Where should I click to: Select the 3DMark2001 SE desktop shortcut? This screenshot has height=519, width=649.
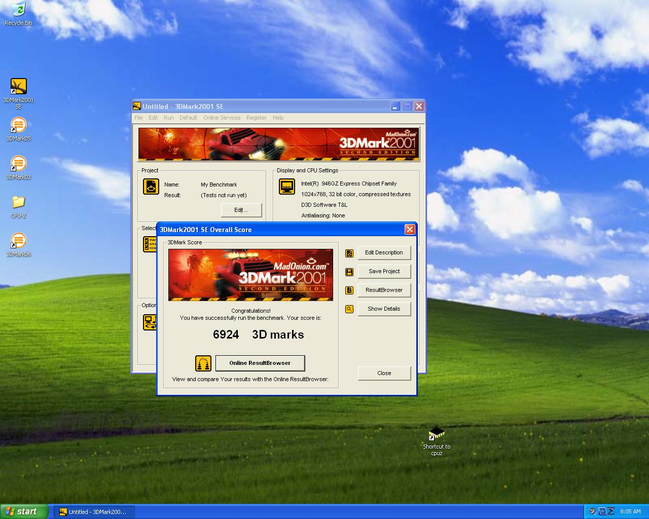point(18,94)
